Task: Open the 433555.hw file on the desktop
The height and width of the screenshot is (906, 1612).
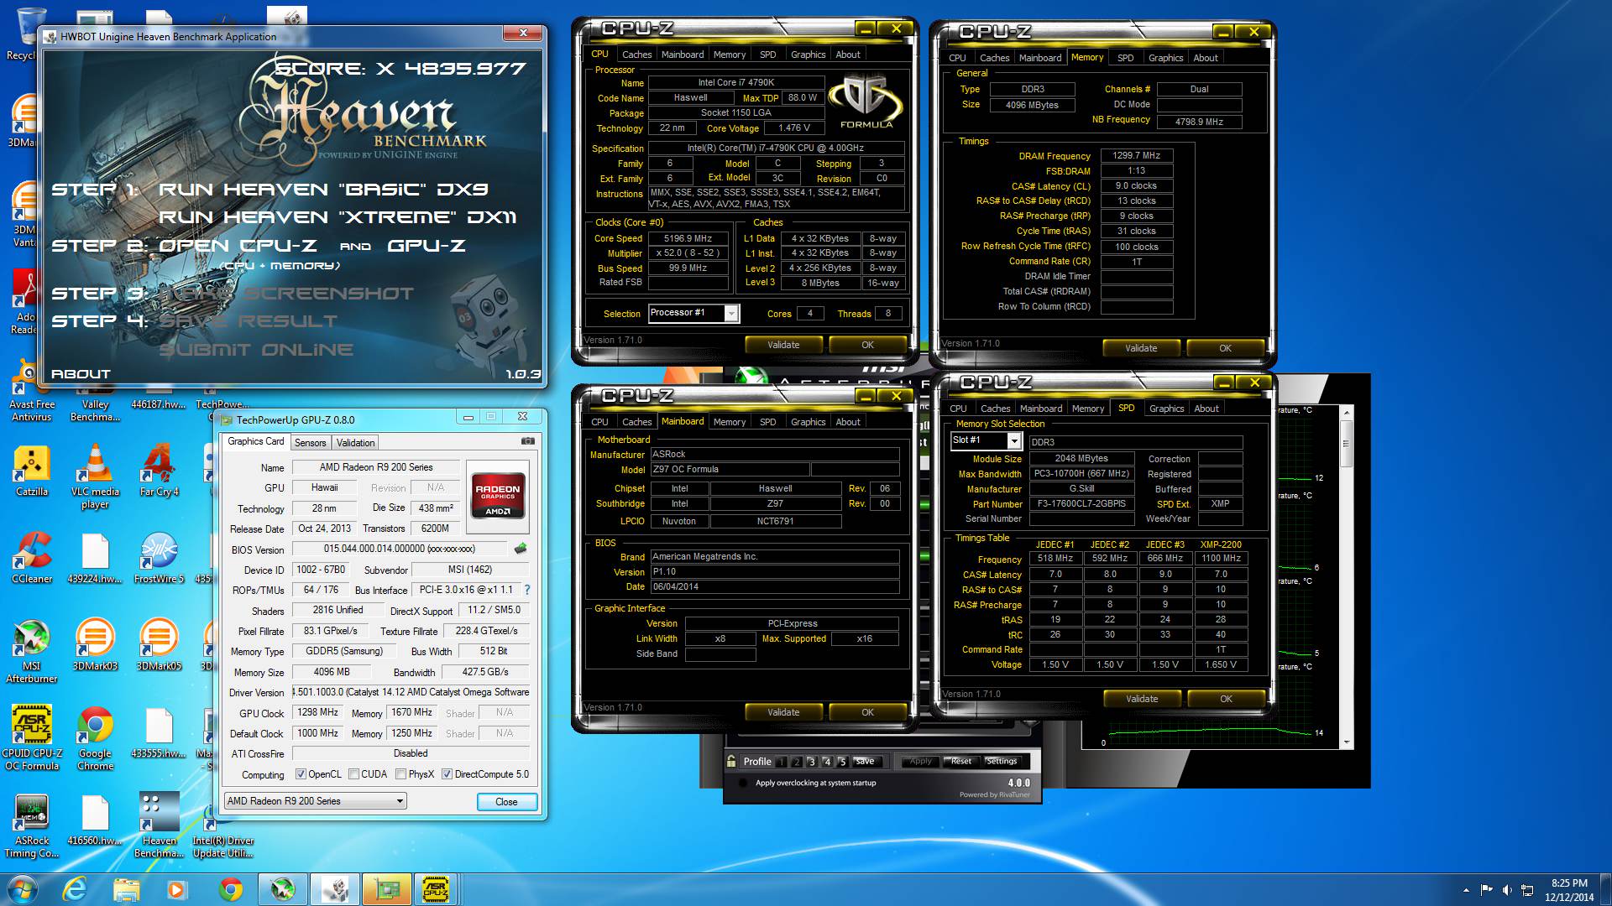Action: (x=159, y=732)
